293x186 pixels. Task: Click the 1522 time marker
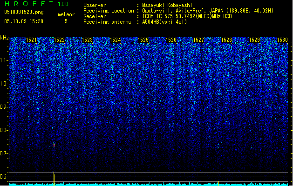[59, 40]
